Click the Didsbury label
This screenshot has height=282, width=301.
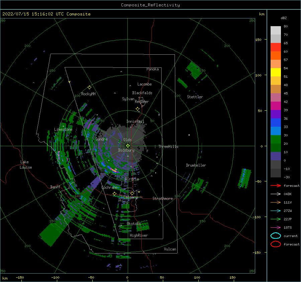(x=126, y=150)
